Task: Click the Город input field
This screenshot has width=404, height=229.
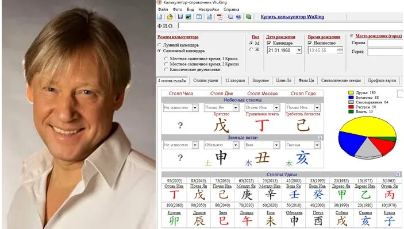Action: 386,52
